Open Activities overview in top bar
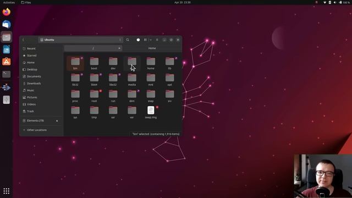This screenshot has width=352, height=198. [9, 2]
